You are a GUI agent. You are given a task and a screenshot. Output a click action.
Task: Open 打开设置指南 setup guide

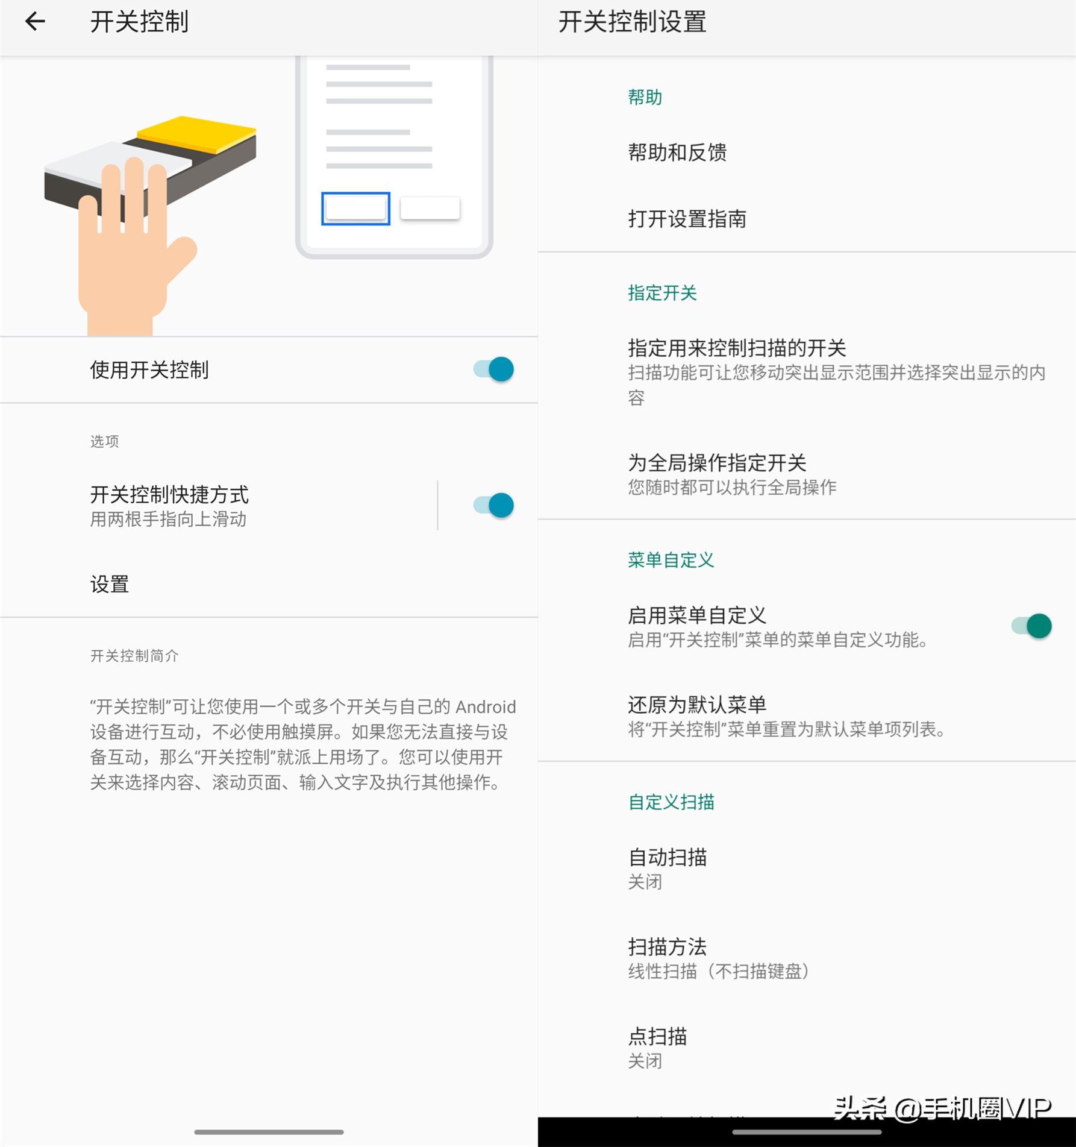click(x=687, y=219)
